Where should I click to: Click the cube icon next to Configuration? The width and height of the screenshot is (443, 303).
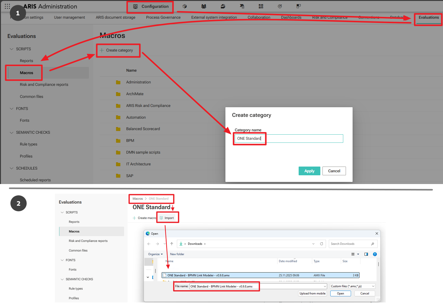tap(185, 6)
